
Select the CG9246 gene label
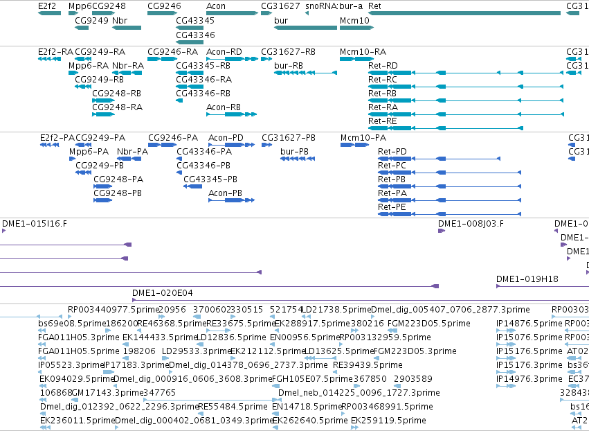[x=164, y=6]
